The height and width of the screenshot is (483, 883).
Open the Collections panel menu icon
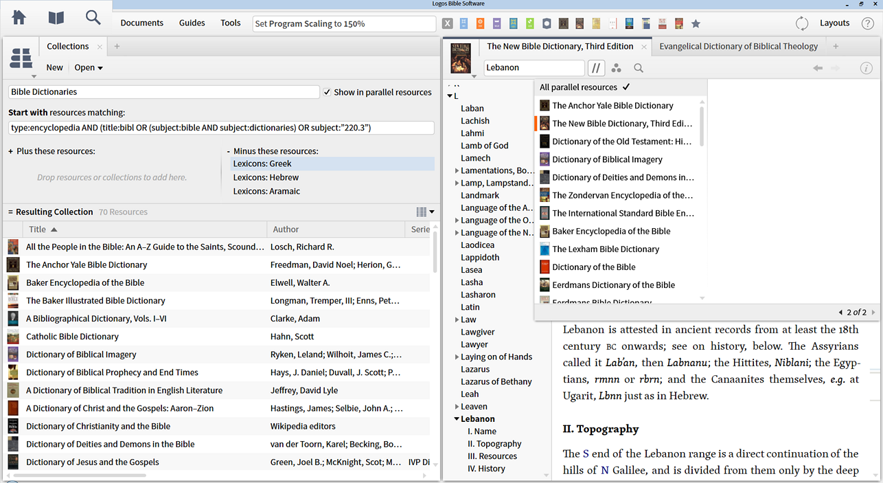pyautogui.click(x=21, y=60)
